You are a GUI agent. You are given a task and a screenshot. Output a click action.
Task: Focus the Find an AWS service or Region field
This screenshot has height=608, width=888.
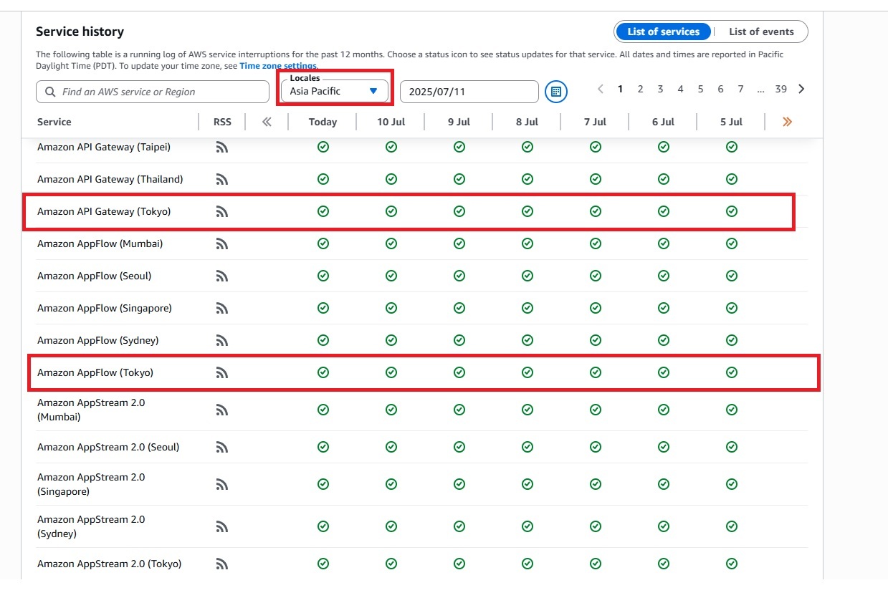click(x=153, y=92)
